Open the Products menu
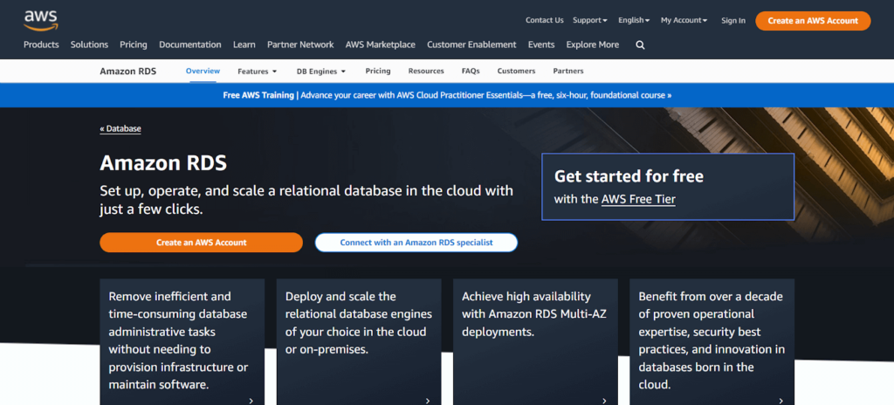894x405 pixels. (41, 45)
